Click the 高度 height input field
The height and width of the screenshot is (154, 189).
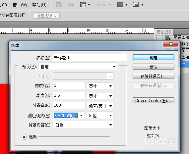click(x=69, y=96)
